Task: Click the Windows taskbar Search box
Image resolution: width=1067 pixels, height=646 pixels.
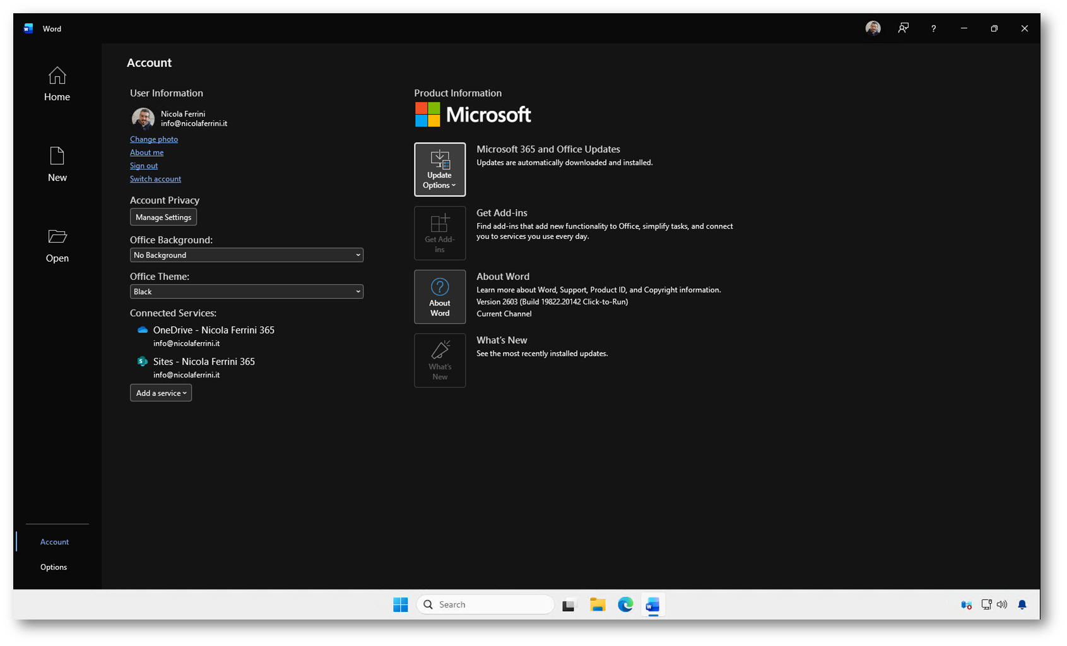Action: [485, 604]
